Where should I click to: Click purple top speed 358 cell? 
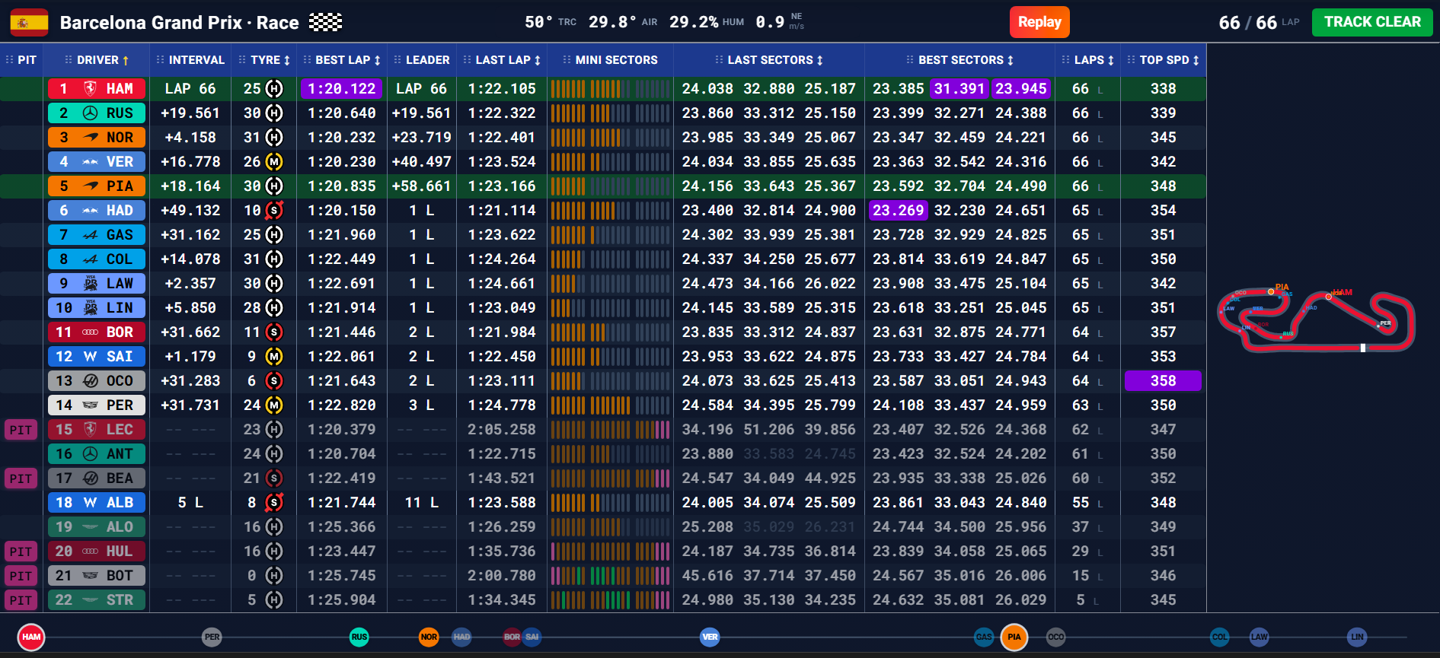[x=1163, y=381]
